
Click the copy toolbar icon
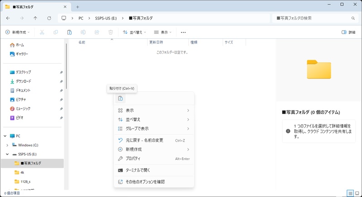[56, 32]
